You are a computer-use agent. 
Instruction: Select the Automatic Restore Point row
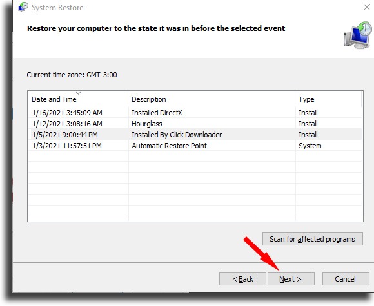pos(195,146)
